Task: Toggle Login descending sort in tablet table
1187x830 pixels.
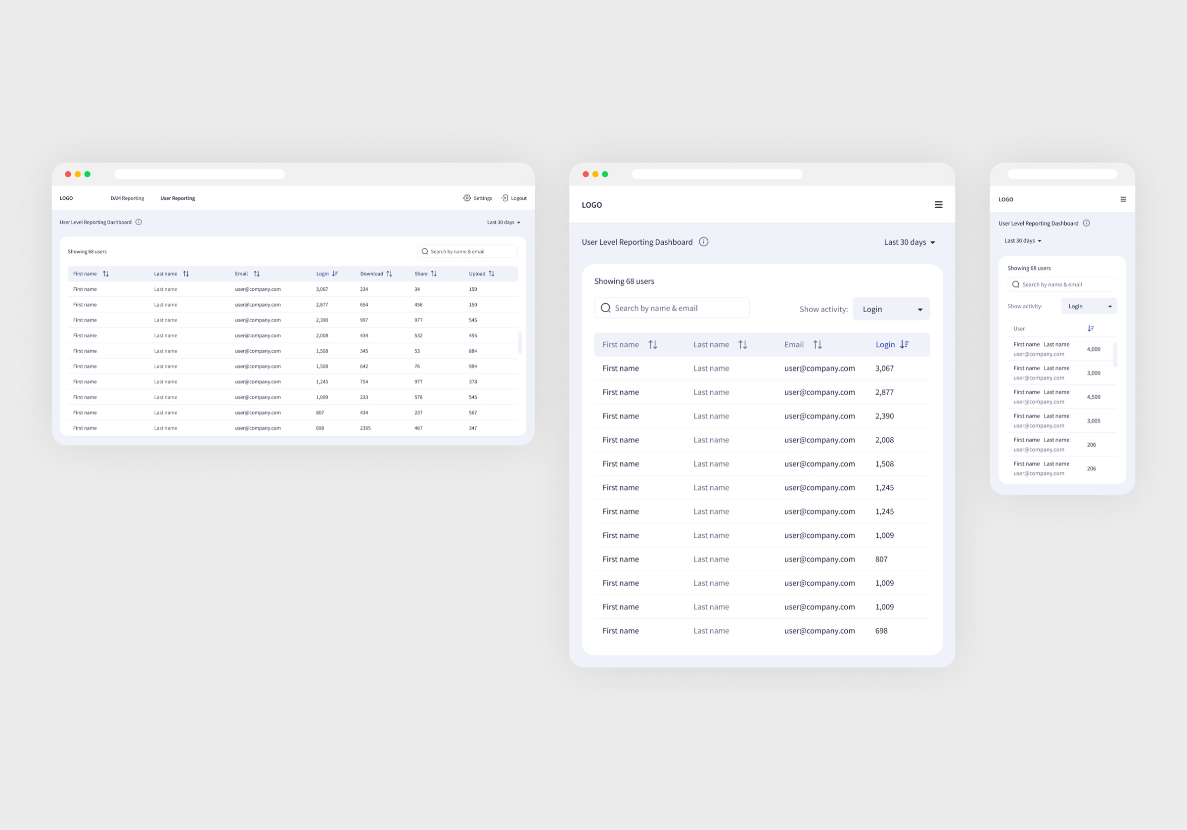Action: pyautogui.click(x=904, y=344)
